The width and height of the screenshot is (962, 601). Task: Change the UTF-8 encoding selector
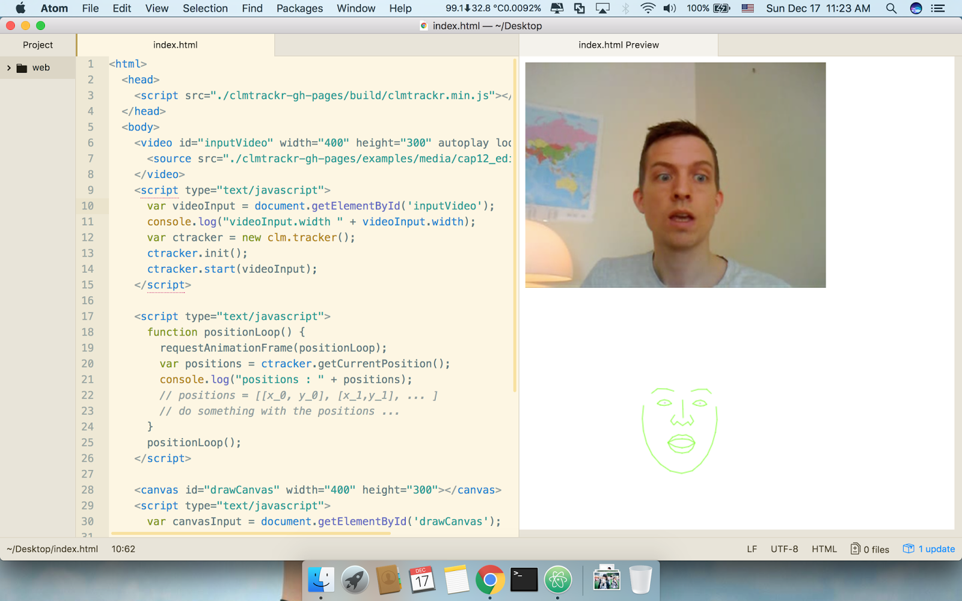(x=785, y=549)
